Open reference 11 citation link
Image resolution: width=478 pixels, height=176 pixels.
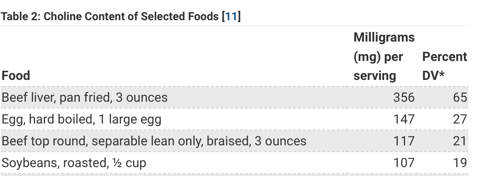click(x=231, y=16)
